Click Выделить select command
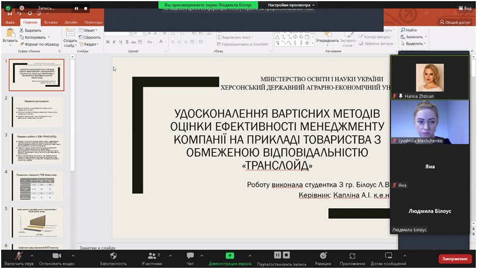Image resolution: width=477 pixels, height=269 pixels. (413, 44)
